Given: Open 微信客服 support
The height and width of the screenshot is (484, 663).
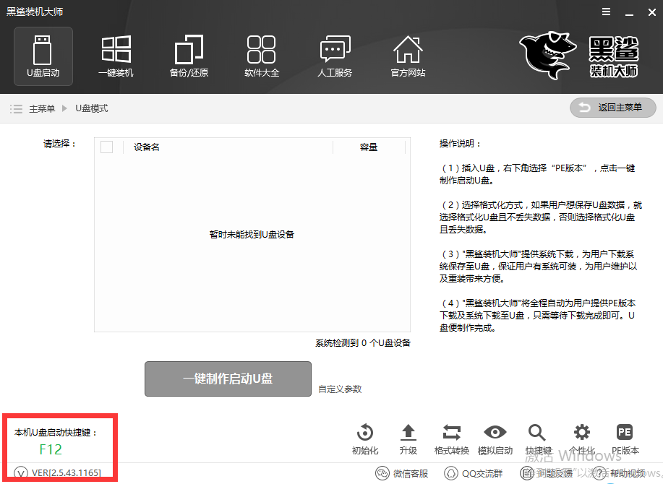Looking at the screenshot, I should point(402,473).
